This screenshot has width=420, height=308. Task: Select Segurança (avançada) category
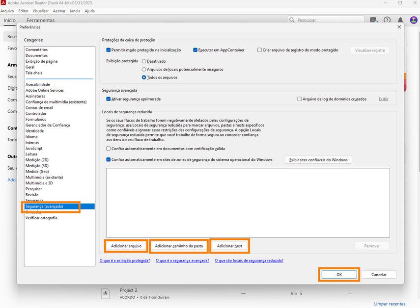point(59,206)
